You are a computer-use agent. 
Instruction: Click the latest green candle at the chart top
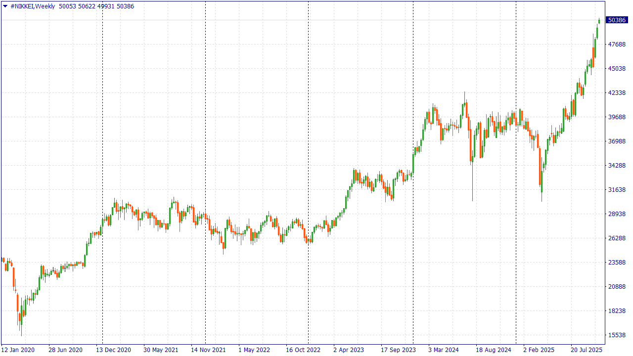(x=599, y=21)
